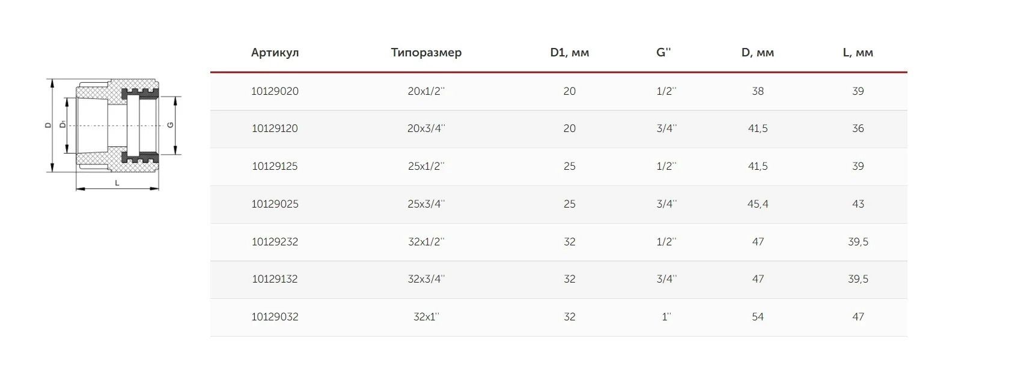This screenshot has height=384, width=1012.
Task: Select article number 10129020
Action: tap(275, 91)
